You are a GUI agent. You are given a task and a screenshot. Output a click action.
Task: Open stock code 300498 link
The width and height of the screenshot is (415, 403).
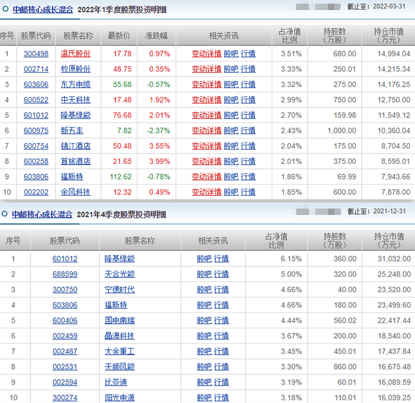(36, 54)
